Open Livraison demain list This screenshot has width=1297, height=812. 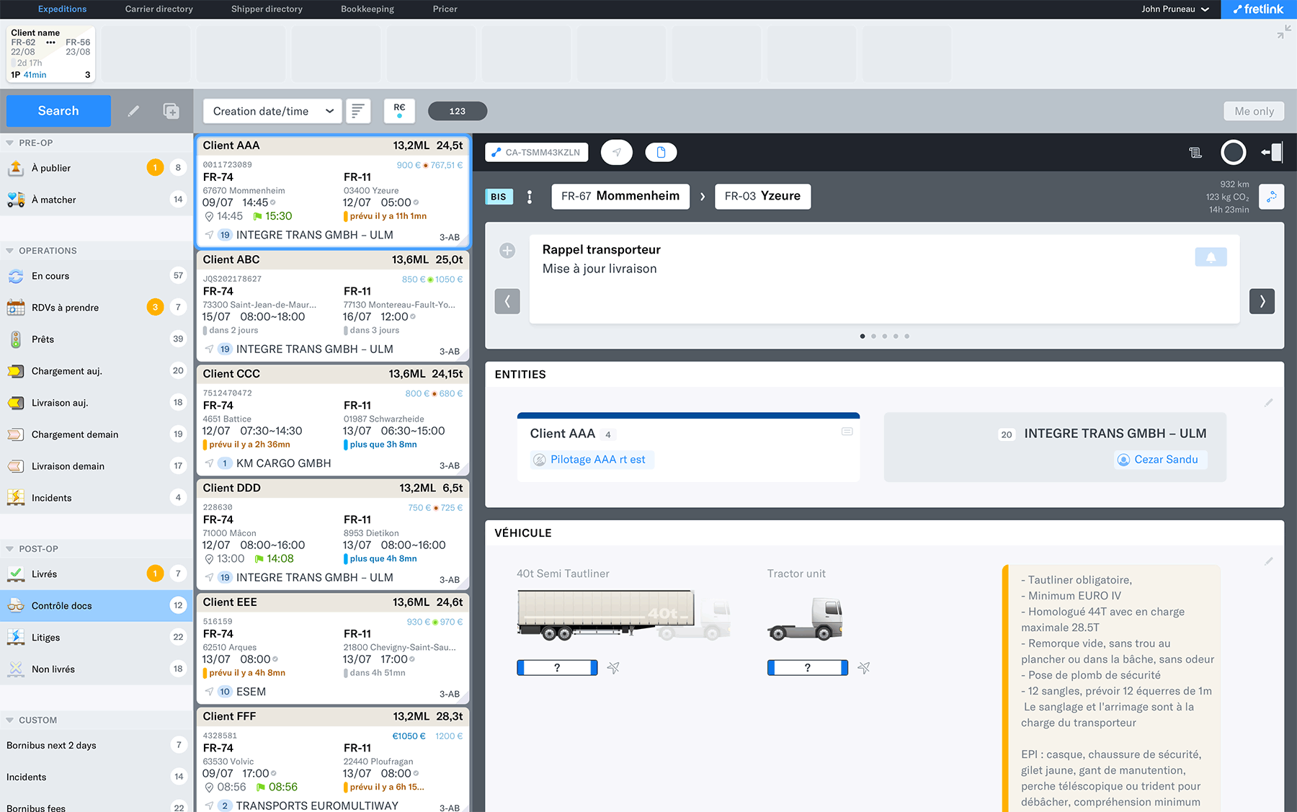(97, 466)
